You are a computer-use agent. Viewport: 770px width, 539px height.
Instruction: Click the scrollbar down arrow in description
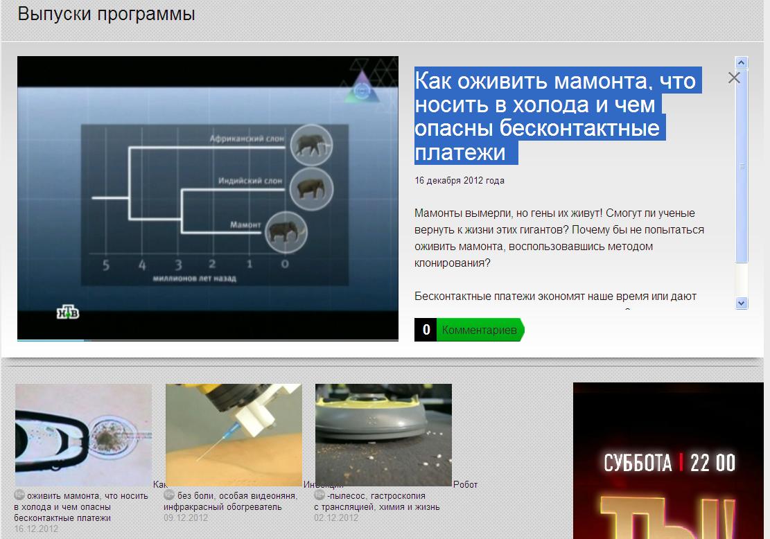click(x=742, y=303)
